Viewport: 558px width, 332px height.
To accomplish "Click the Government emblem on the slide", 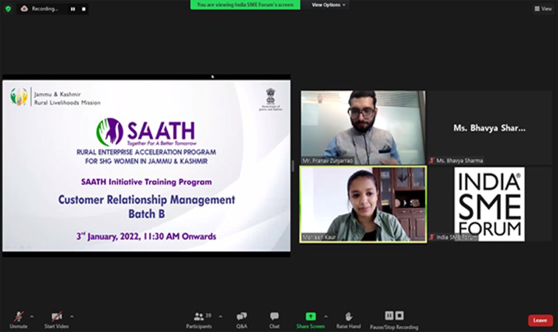I will click(x=271, y=99).
